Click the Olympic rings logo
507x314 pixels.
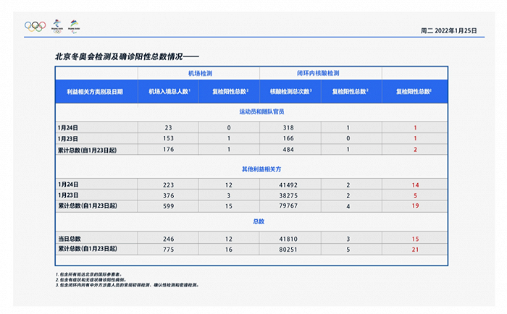[35, 26]
